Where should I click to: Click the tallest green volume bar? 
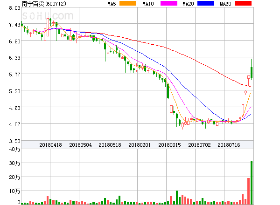pyautogui.click(x=252, y=183)
